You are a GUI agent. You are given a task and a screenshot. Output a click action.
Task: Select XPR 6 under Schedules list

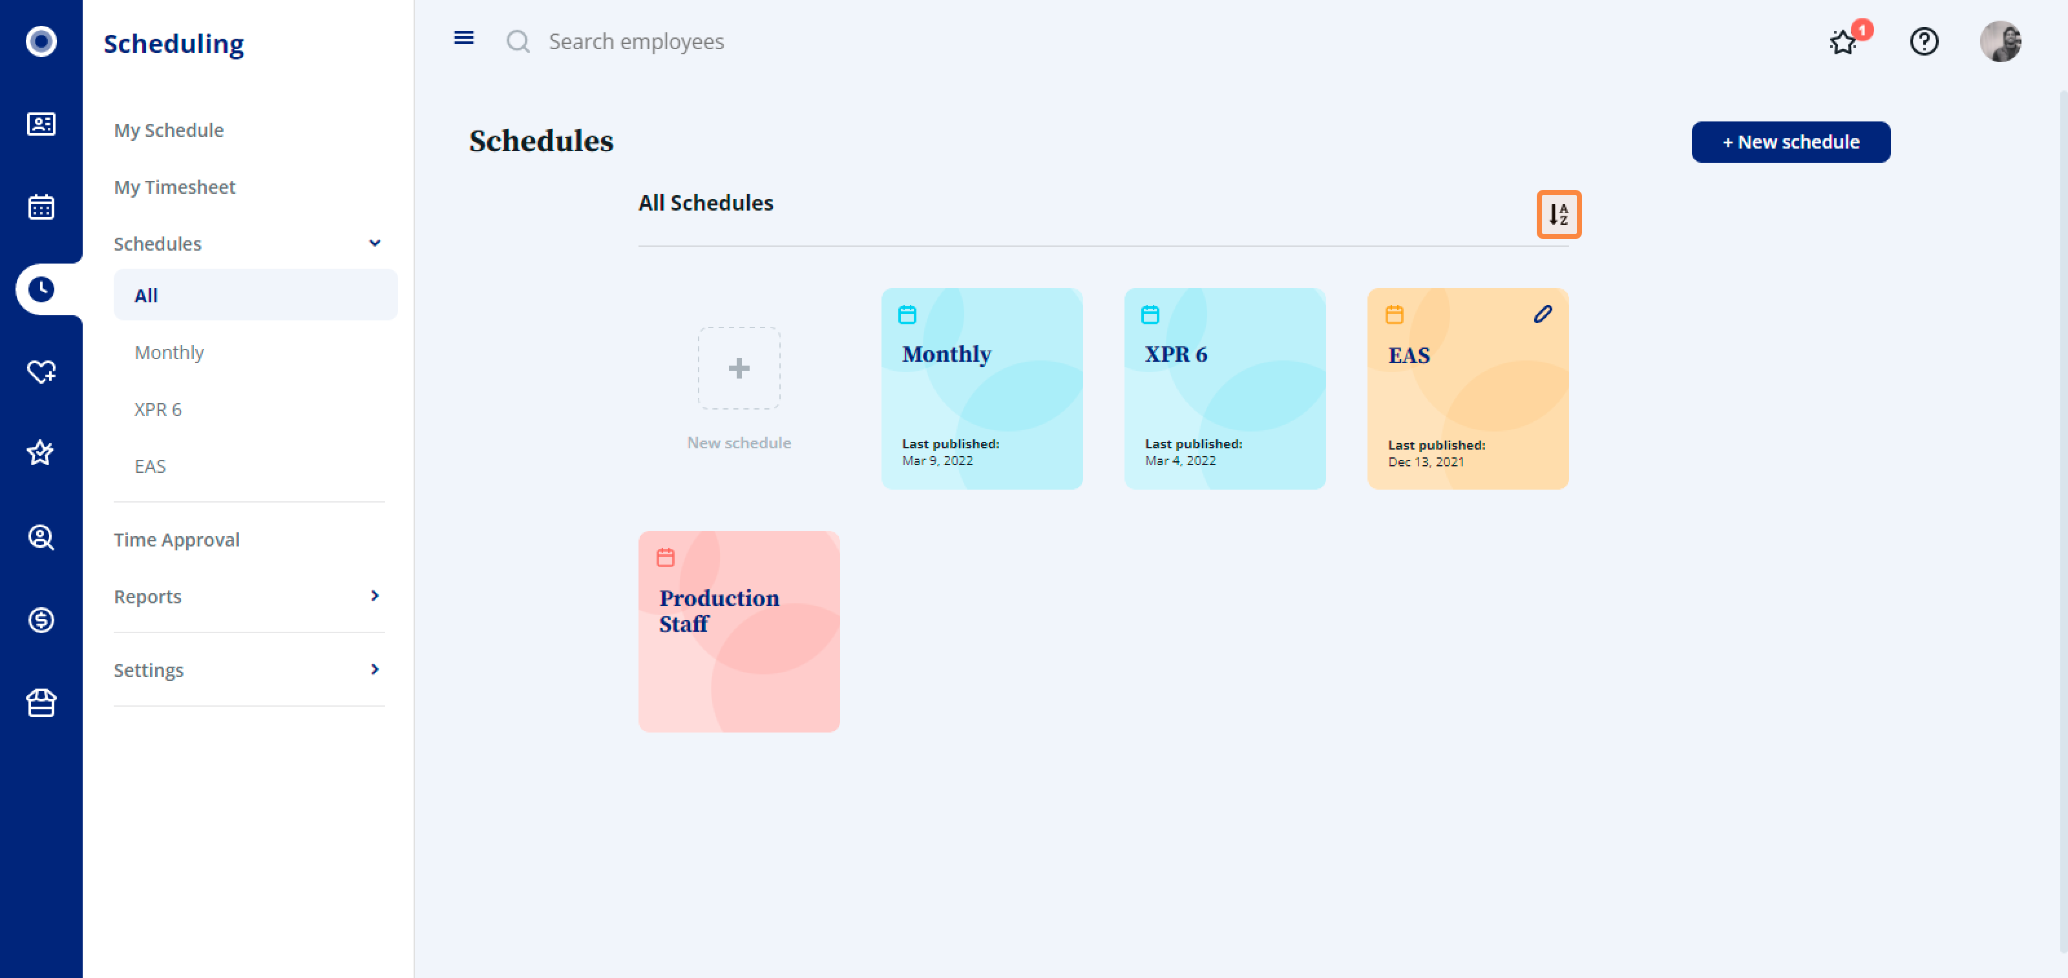(158, 409)
